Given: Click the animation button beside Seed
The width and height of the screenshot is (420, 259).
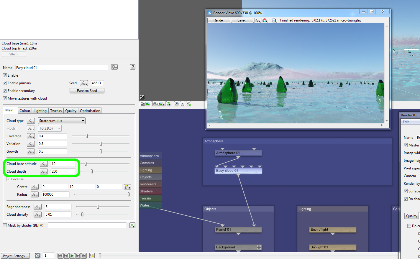Looking at the screenshot, I should [84, 83].
